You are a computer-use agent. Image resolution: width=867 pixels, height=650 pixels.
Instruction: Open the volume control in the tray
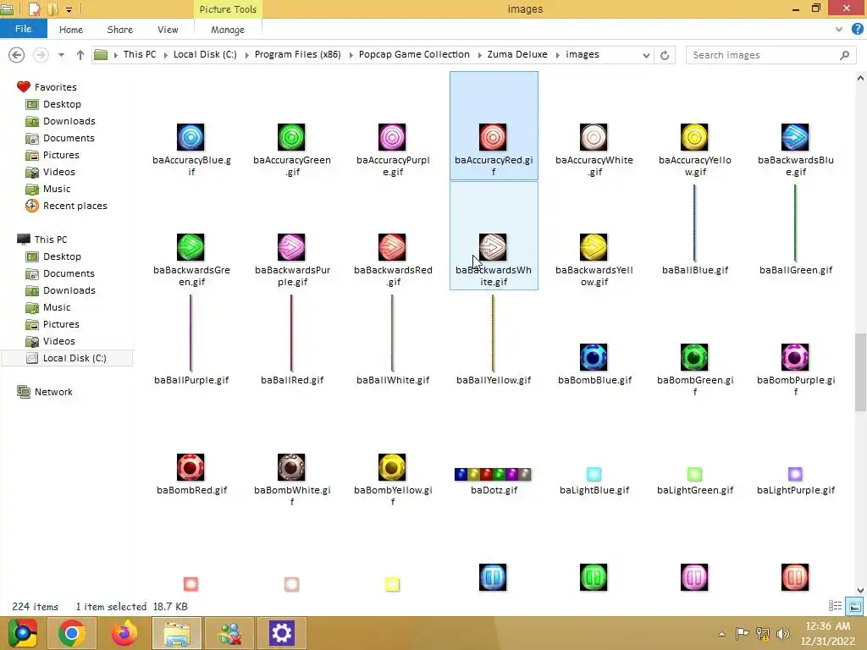coord(783,633)
